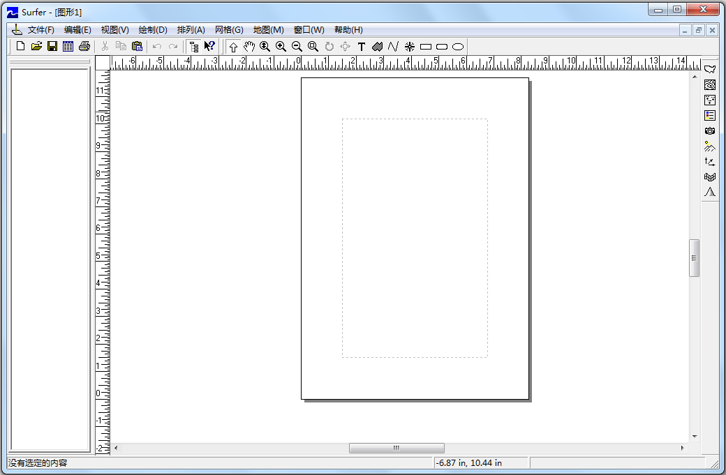726x475 pixels.
Task: Click the document control icon beside 文件
Action: (x=17, y=29)
